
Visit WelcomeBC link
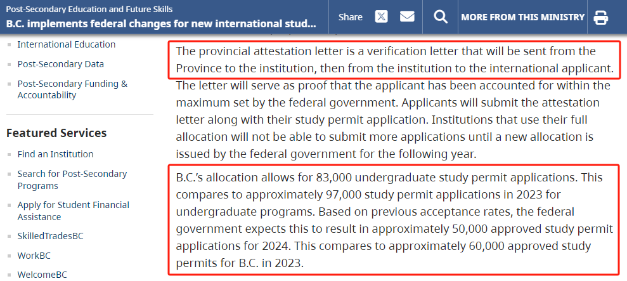point(42,275)
